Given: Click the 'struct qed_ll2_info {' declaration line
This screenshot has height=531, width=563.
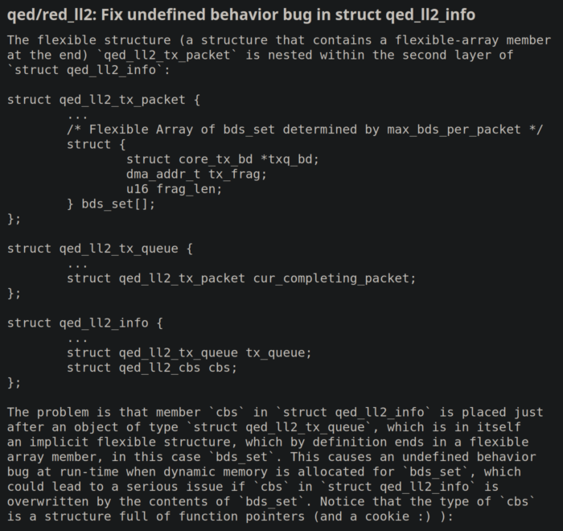Looking at the screenshot, I should click(x=85, y=323).
